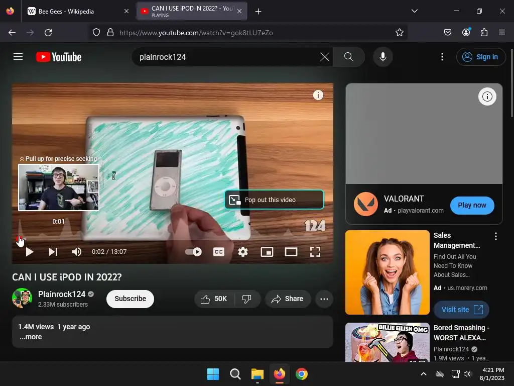Subscribe to Plainrock124
Image resolution: width=514 pixels, height=386 pixels.
coord(130,299)
